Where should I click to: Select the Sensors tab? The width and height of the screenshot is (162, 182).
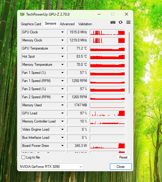(51, 23)
